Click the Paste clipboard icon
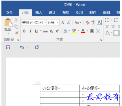The image size is (122, 106). pos(8,22)
